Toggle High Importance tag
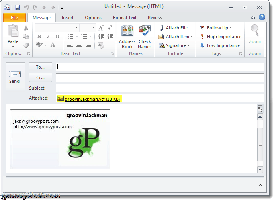The height and width of the screenshot is (202, 276). [x=221, y=37]
